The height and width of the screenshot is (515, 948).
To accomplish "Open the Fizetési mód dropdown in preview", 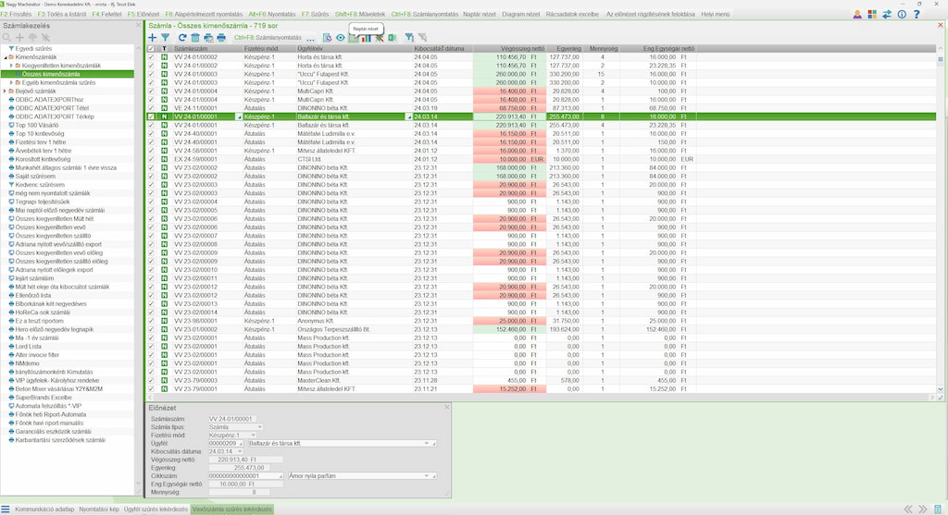I will 259,435.
